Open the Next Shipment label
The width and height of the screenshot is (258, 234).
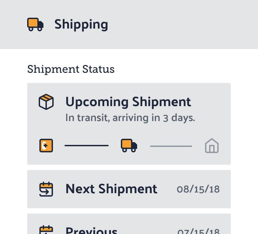(x=111, y=189)
